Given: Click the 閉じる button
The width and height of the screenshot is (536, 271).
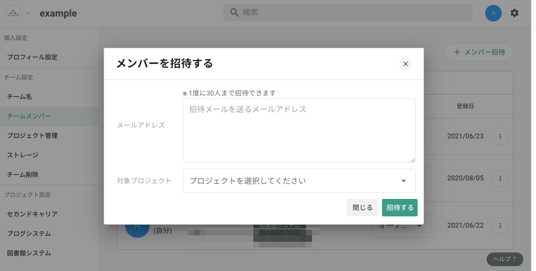Looking at the screenshot, I should (362, 208).
